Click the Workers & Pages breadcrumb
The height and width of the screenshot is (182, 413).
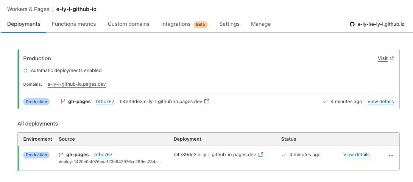[28, 9]
